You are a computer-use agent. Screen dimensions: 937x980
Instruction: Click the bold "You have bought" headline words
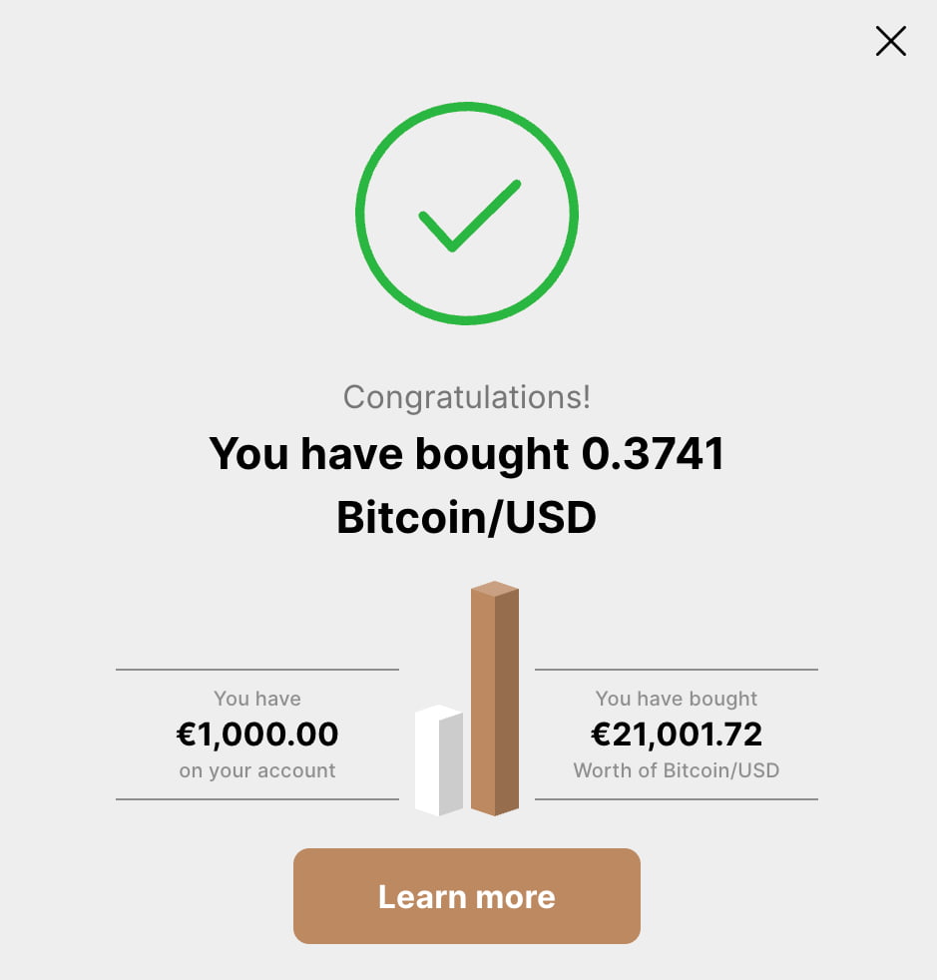[x=389, y=454]
